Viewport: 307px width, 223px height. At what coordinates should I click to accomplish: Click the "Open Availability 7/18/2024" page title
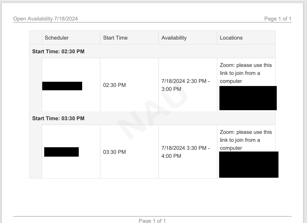coord(46,19)
